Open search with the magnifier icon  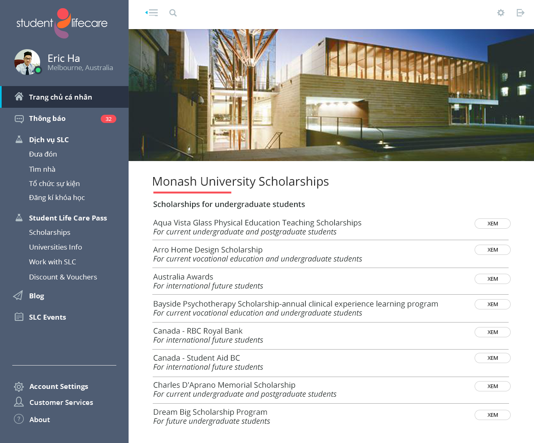pos(173,13)
